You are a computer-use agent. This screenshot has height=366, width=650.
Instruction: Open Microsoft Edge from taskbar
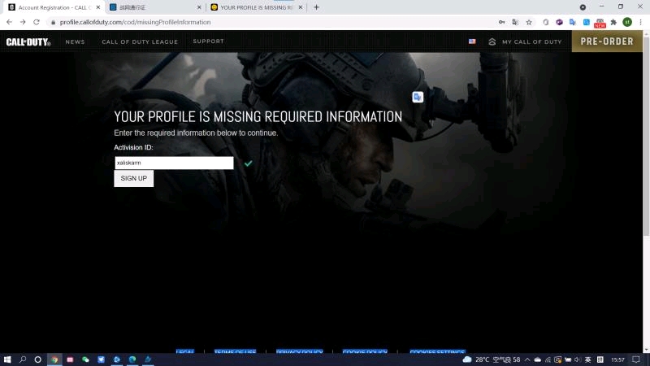point(132,359)
